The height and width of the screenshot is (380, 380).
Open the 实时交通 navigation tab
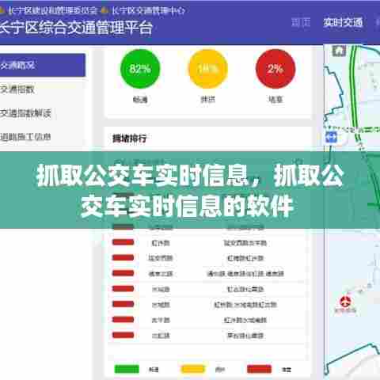(343, 23)
